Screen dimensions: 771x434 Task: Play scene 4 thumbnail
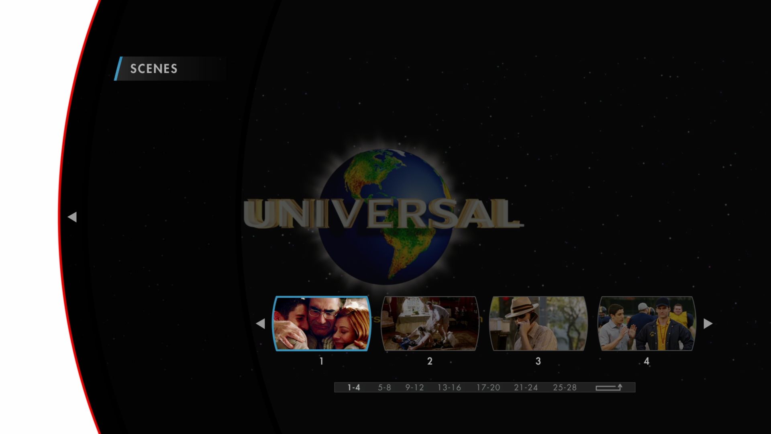pos(647,323)
